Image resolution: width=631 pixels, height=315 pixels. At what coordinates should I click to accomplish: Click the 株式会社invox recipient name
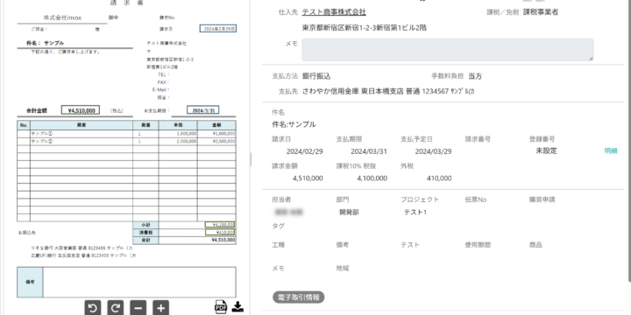(62, 17)
